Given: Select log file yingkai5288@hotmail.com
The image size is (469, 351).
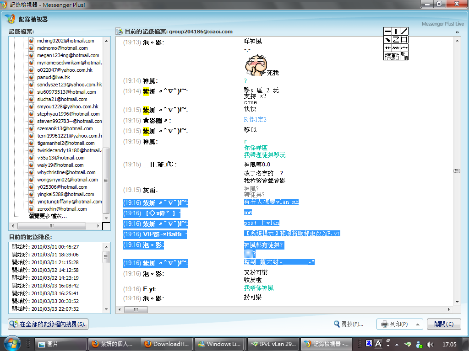Looking at the screenshot, I should coord(65,194).
